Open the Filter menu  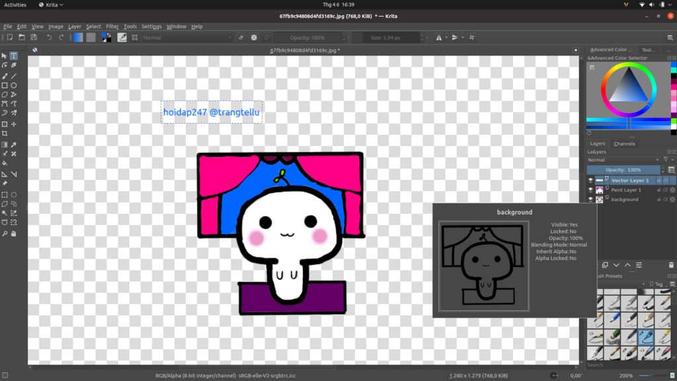(112, 26)
